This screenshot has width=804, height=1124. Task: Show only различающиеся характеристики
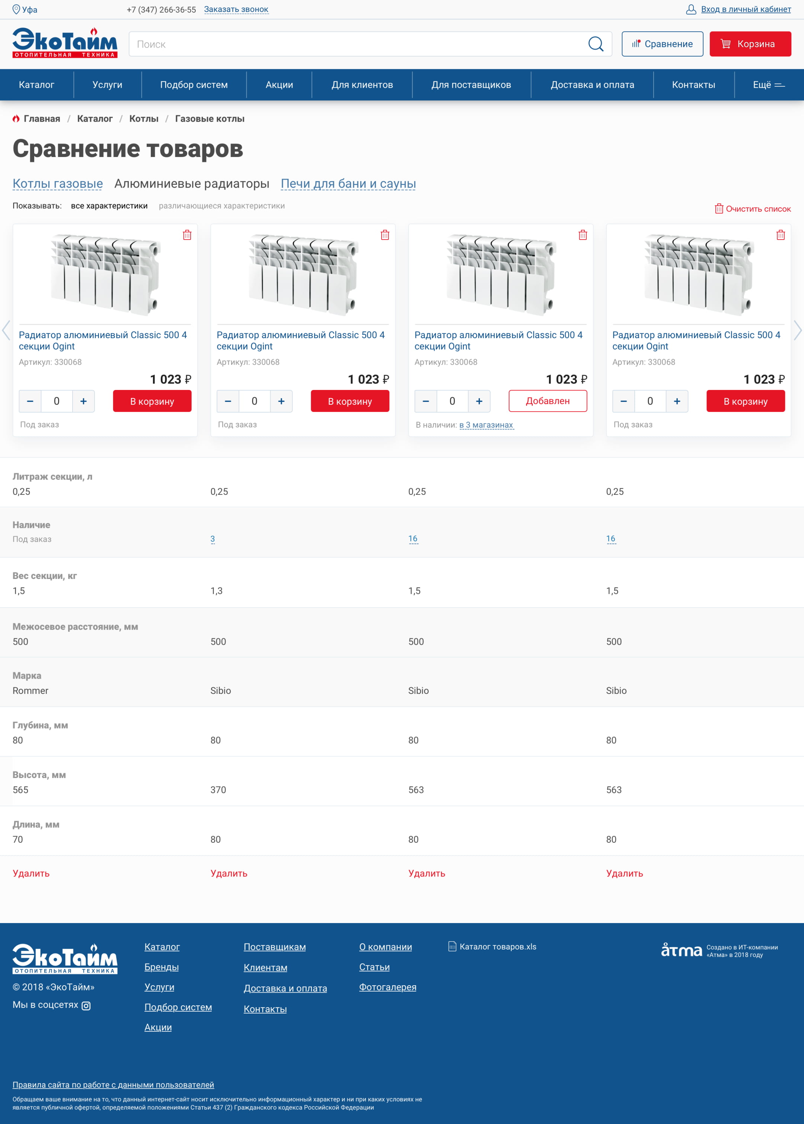[221, 206]
